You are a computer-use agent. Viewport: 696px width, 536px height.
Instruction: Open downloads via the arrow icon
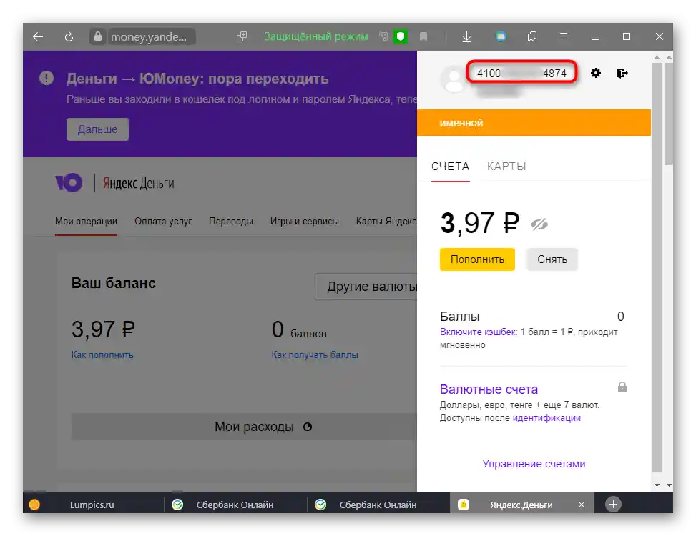[466, 36]
